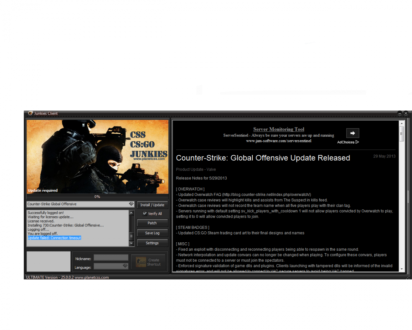Click the news panel scroll down arrow

(x=402, y=268)
